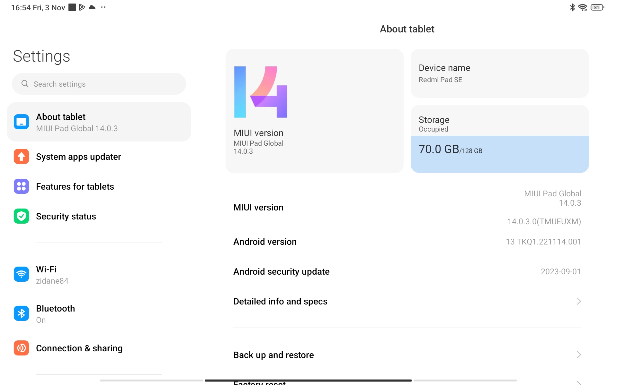Tap the battery indicator in status bar

coord(597,7)
